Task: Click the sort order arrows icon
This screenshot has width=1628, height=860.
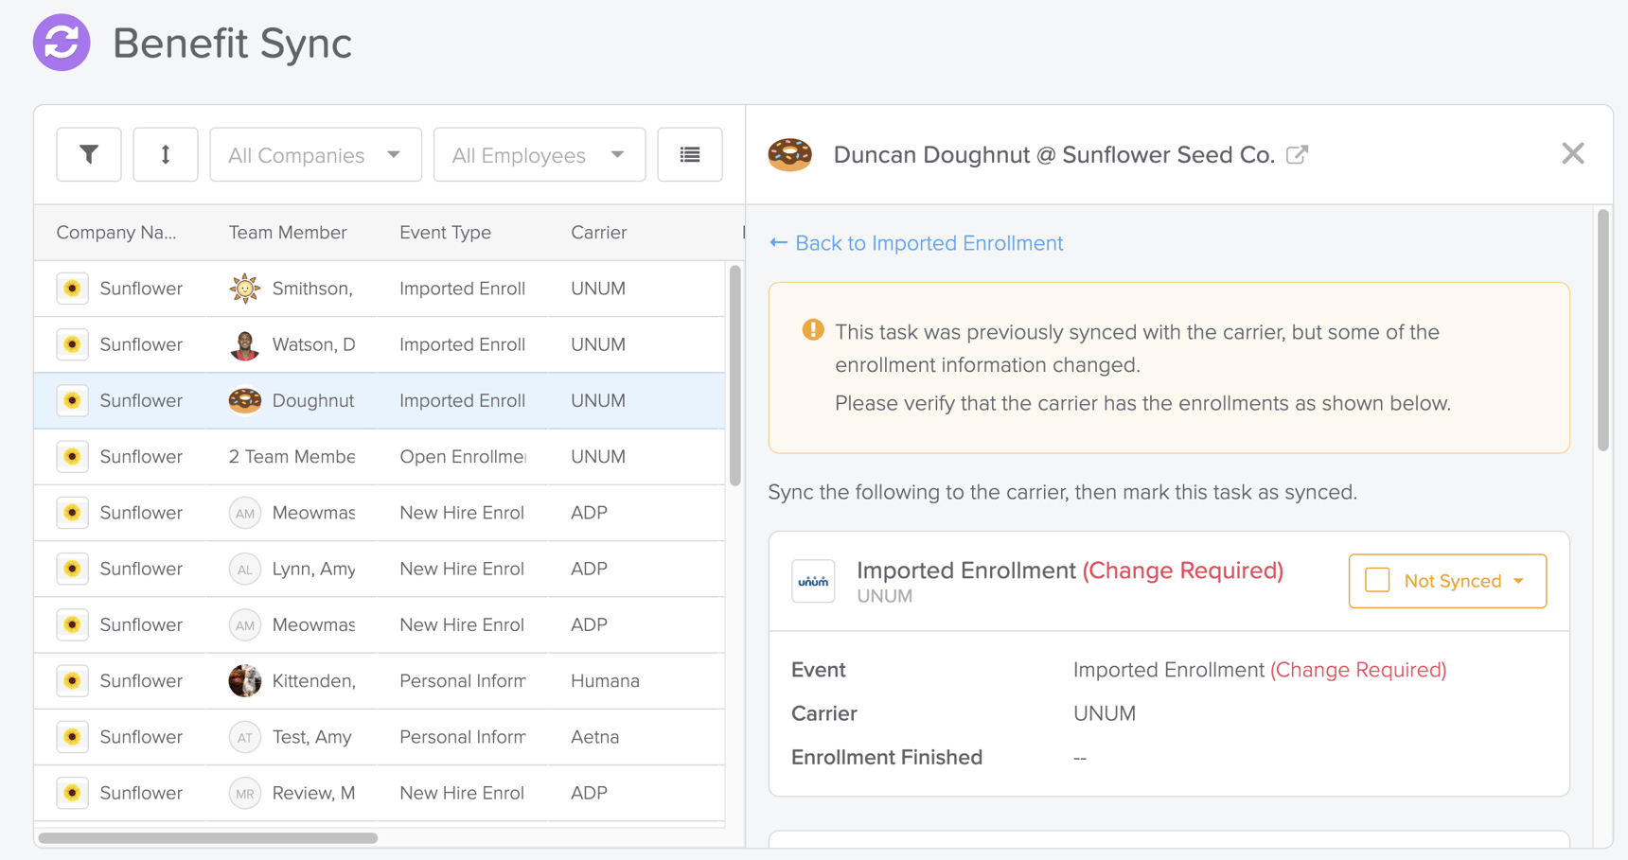Action: [166, 154]
